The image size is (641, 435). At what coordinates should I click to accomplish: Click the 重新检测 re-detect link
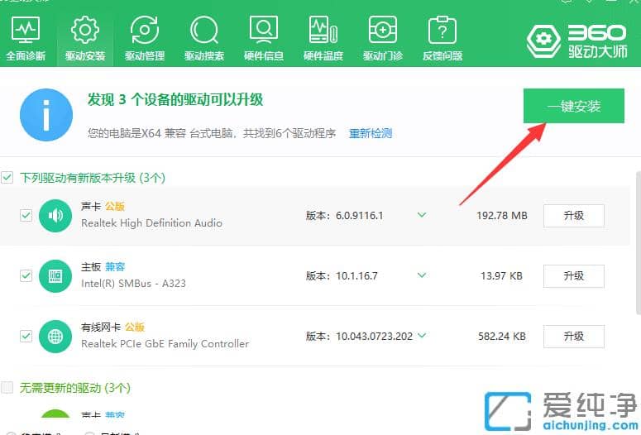[370, 133]
